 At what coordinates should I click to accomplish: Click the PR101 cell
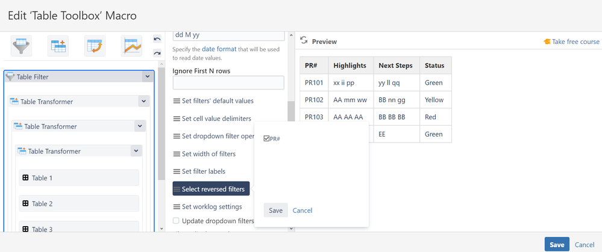(x=314, y=83)
